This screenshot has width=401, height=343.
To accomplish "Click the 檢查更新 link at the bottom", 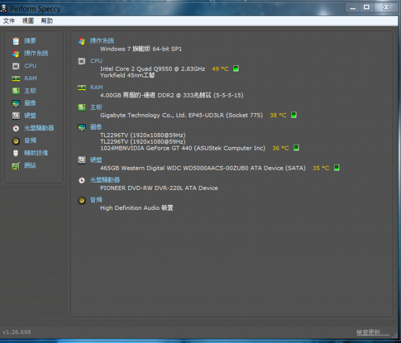I will [373, 332].
